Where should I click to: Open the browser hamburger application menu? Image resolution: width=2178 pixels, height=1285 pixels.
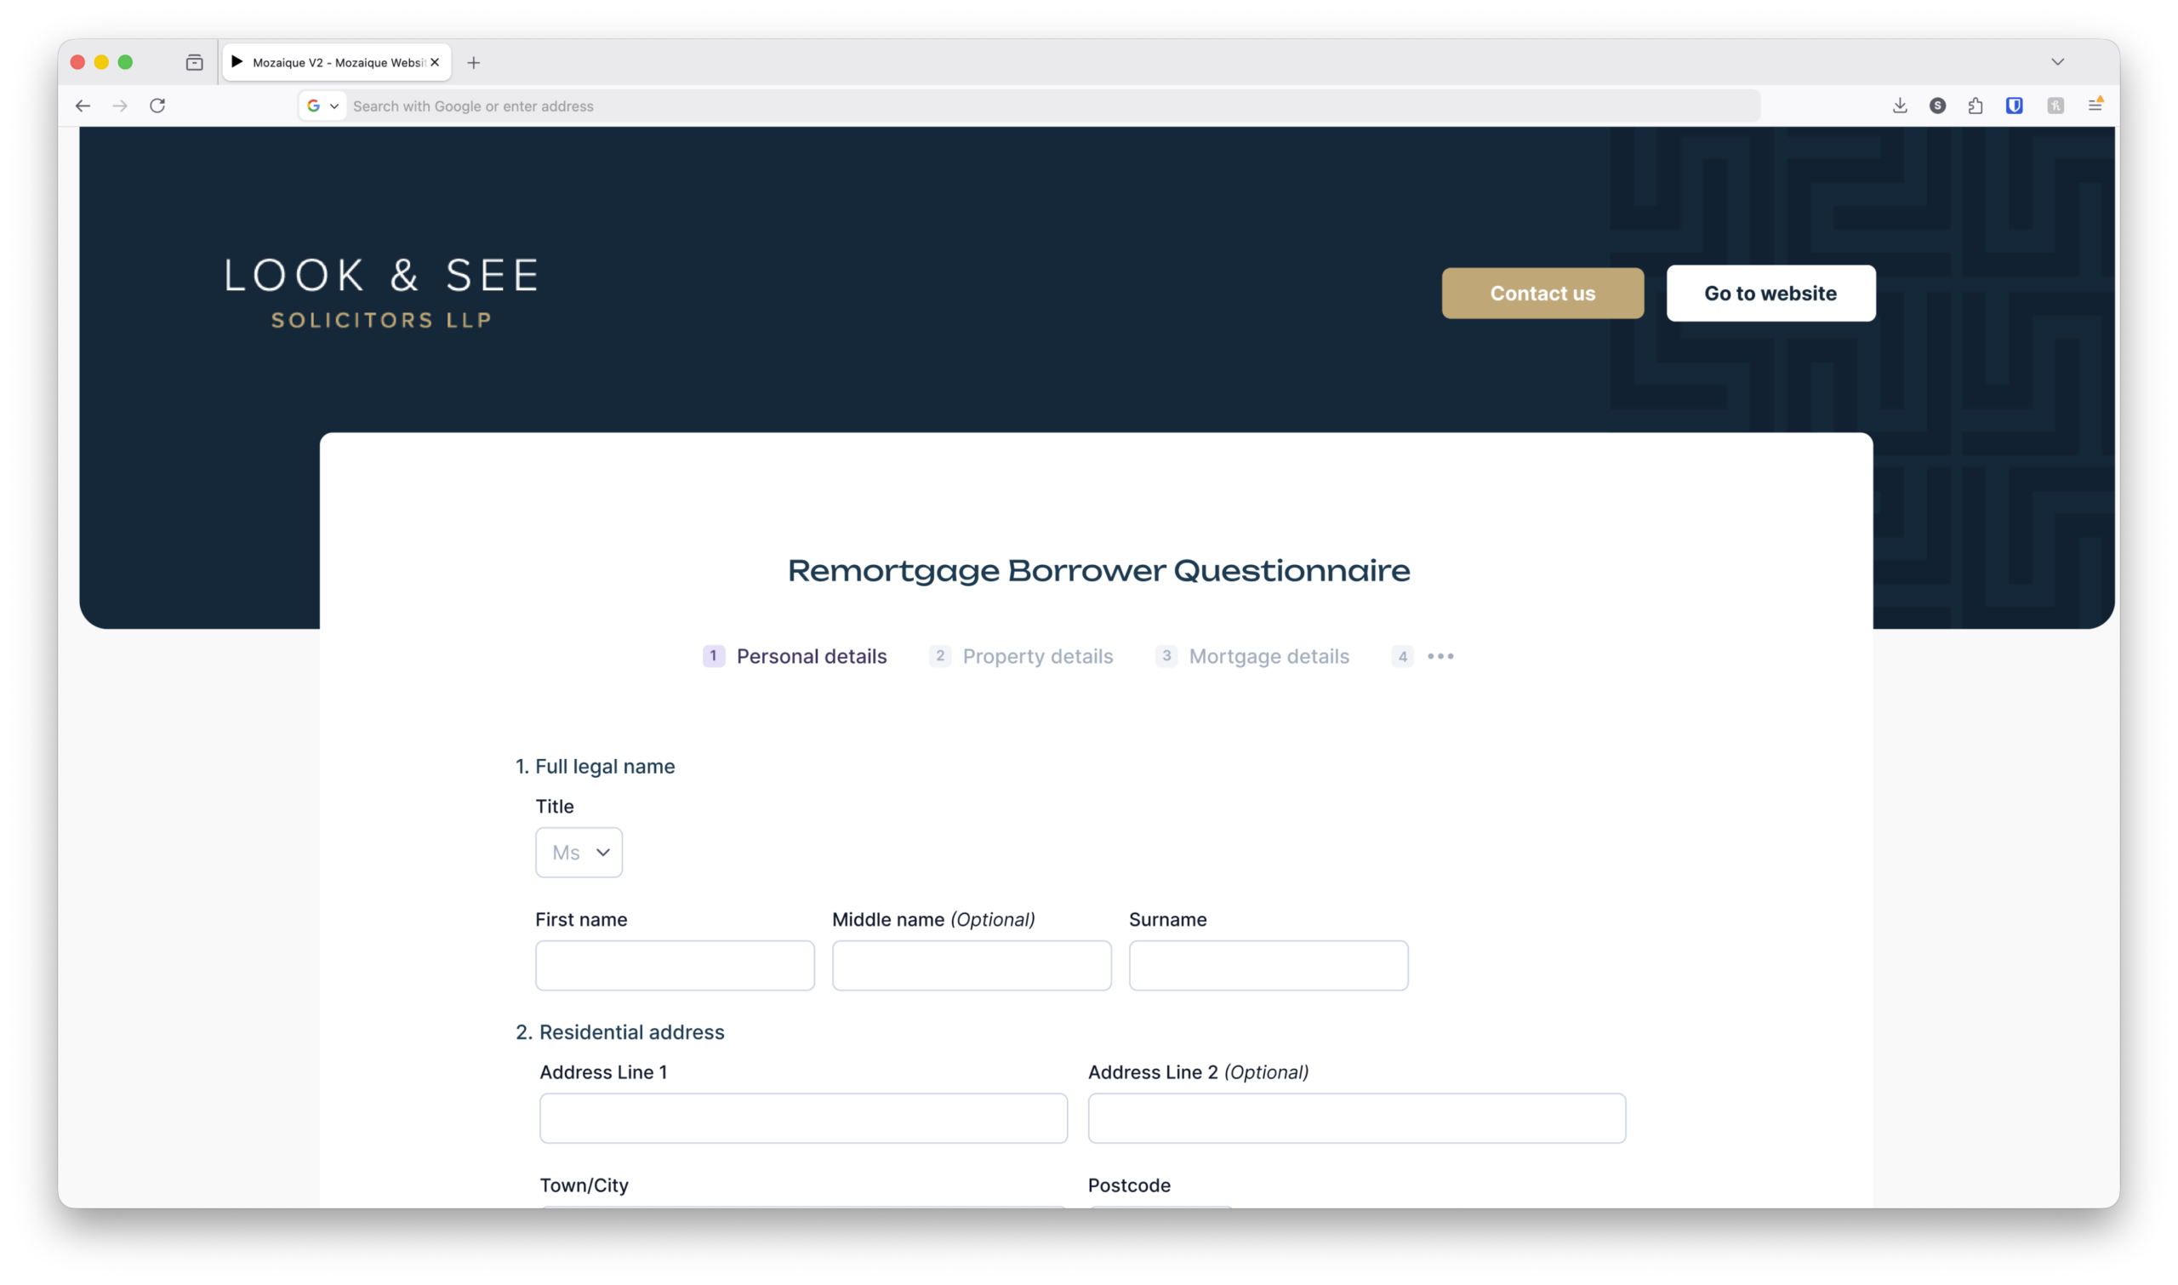pos(2095,106)
